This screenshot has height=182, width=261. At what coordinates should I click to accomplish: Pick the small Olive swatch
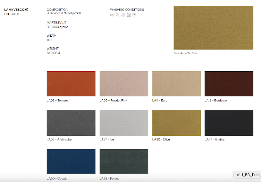(176, 123)
